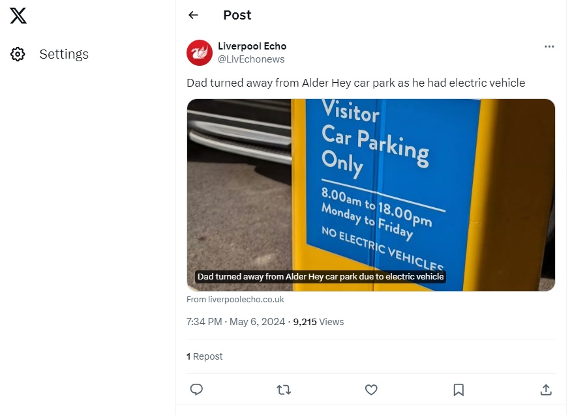Like the post with heart icon
The width and height of the screenshot is (572, 415).
(371, 390)
